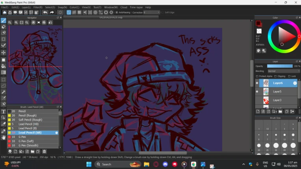The width and height of the screenshot is (301, 169).
Task: Delete brush with trash icon
Action: (x=45, y=152)
